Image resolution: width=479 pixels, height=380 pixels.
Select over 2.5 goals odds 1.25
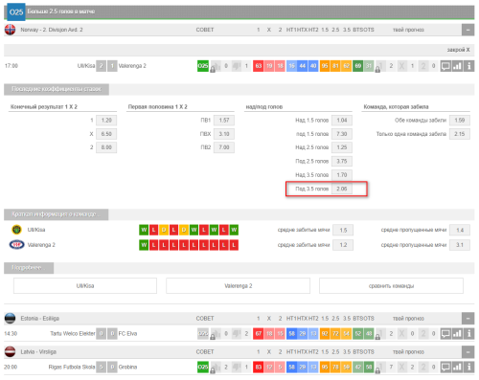(x=342, y=147)
